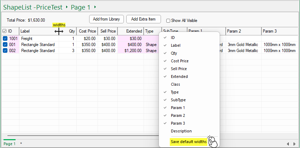The width and height of the screenshot is (300, 148).
Task: Click the breadcrumb arrow after ShapeList -PriceTest
Action: tap(67, 7)
